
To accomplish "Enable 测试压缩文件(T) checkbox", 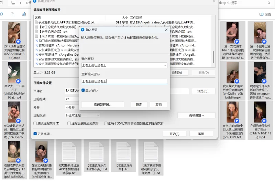I will point(35,124).
